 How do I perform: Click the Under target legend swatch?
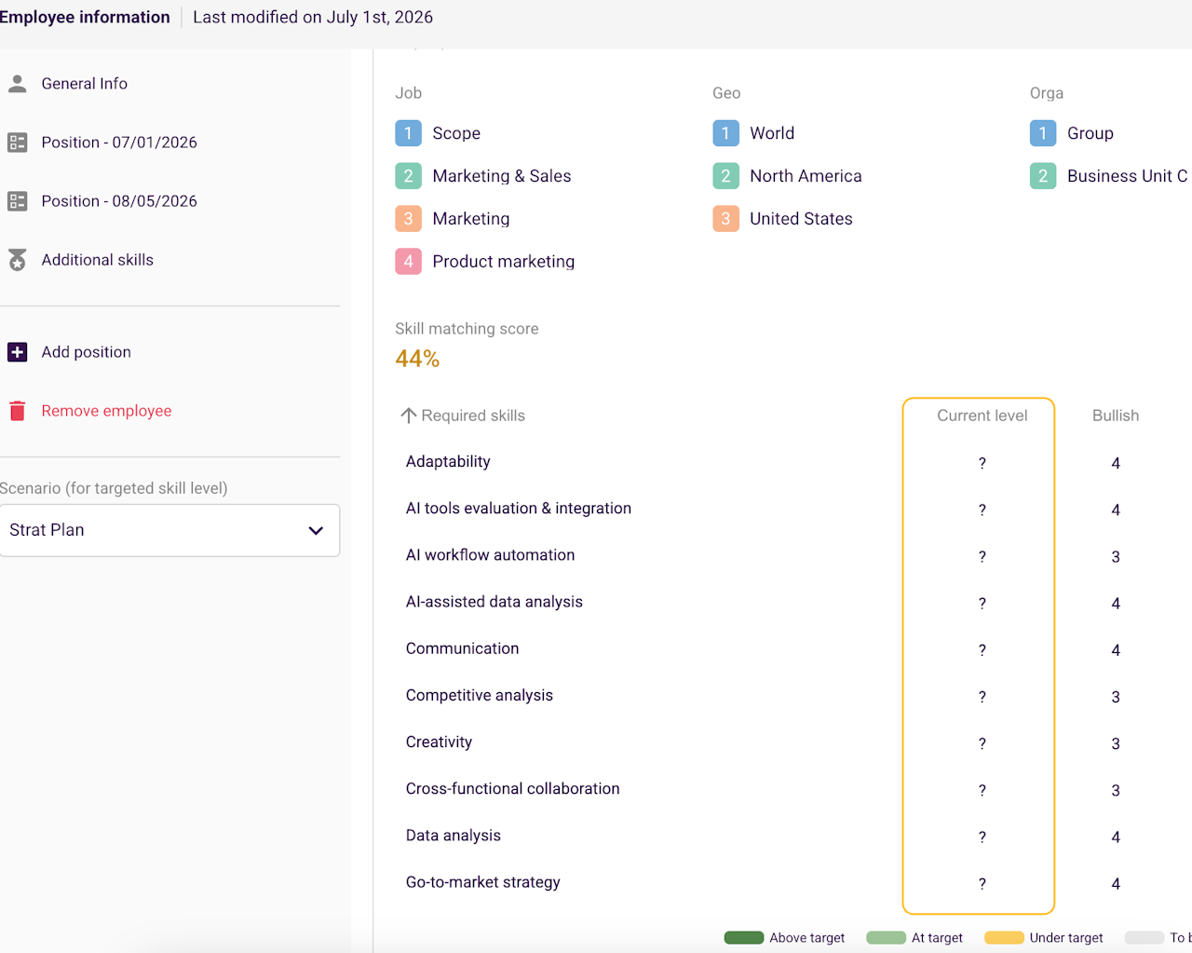tap(1004, 938)
